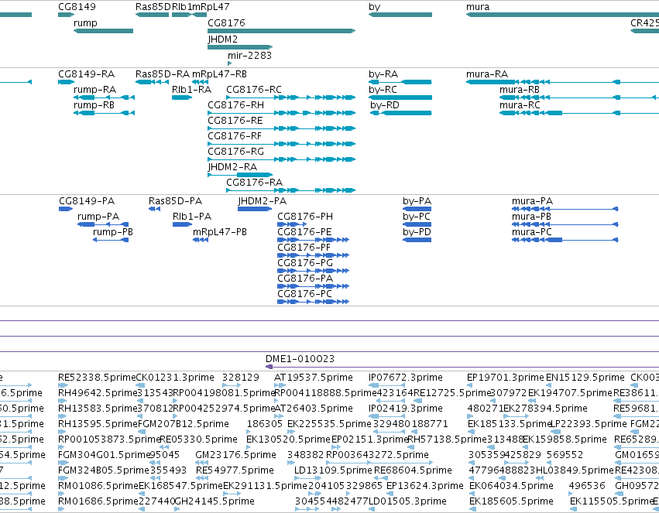Select the JHDM2 gene bar
The height and width of the screenshot is (513, 659).
[240, 47]
